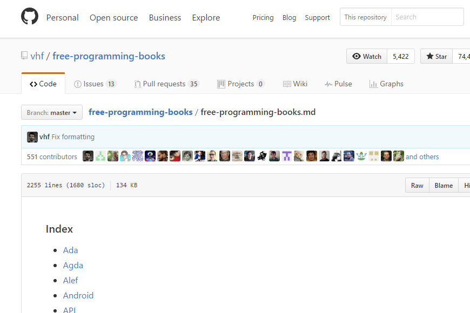Image resolution: width=470 pixels, height=313 pixels.
Task: Click the purple dotted pattern contributor avatar
Action: (x=138, y=156)
